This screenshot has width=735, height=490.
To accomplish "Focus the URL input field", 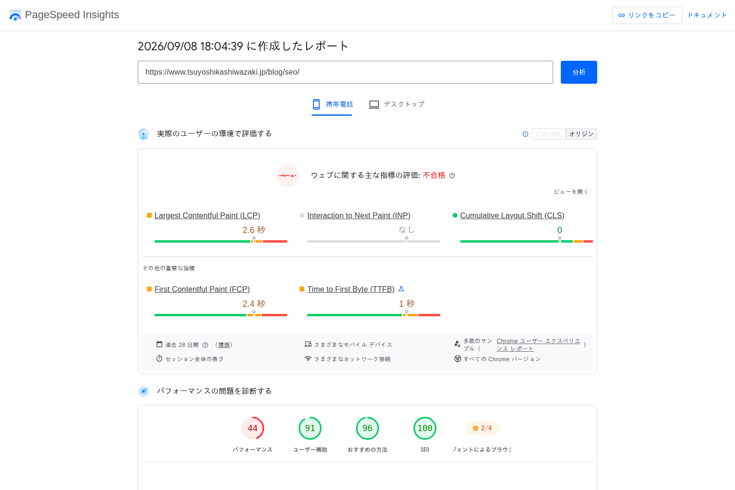I will click(x=345, y=72).
